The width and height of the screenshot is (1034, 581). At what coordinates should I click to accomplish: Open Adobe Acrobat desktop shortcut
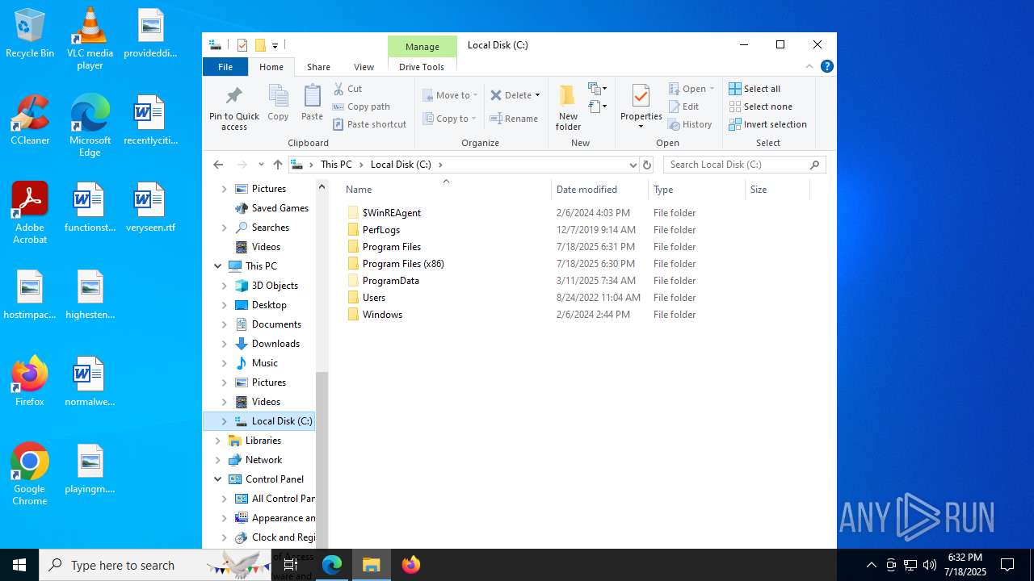pyautogui.click(x=30, y=213)
